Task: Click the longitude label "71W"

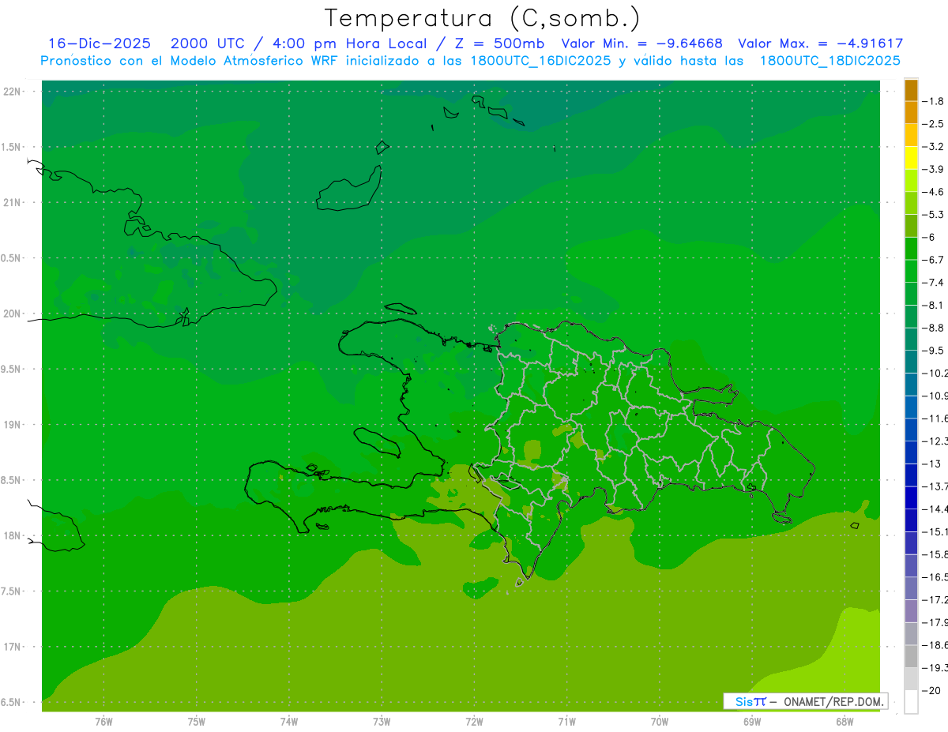Action: coord(566,722)
